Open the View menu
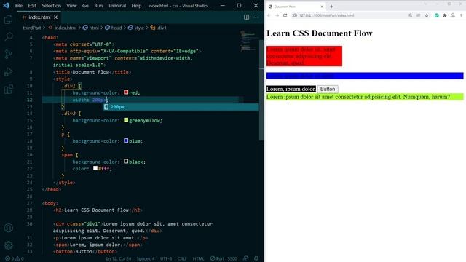466x262 pixels. pyautogui.click(x=71, y=6)
